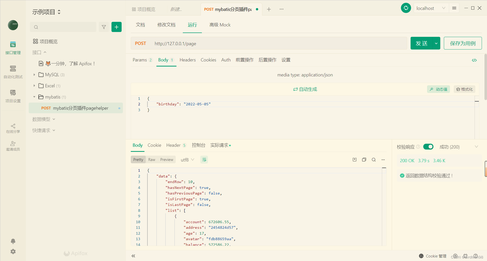
Task: Open the 接口管理 sidebar section
Action: click(x=13, y=48)
